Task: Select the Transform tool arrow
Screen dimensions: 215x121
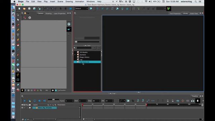Action: (18, 15)
